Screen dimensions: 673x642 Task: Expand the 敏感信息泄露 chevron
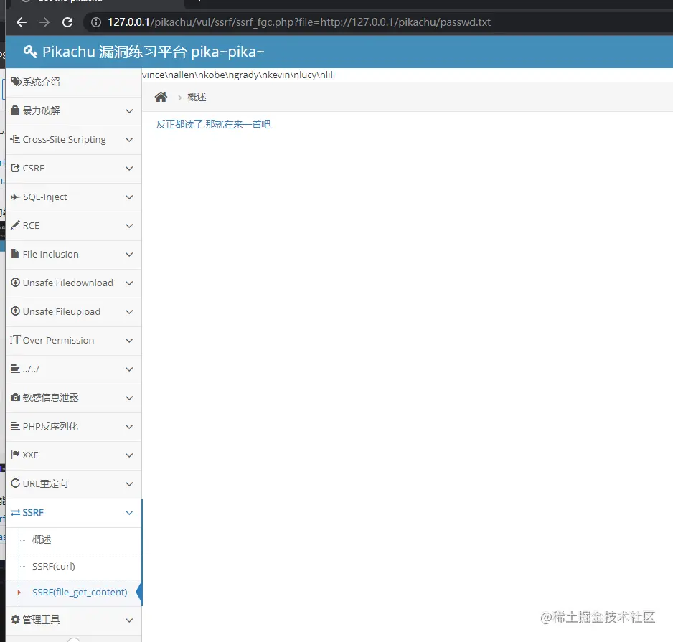129,398
